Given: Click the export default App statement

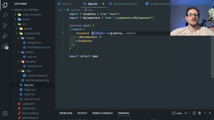Looking at the screenshot, I should pos(84,56).
